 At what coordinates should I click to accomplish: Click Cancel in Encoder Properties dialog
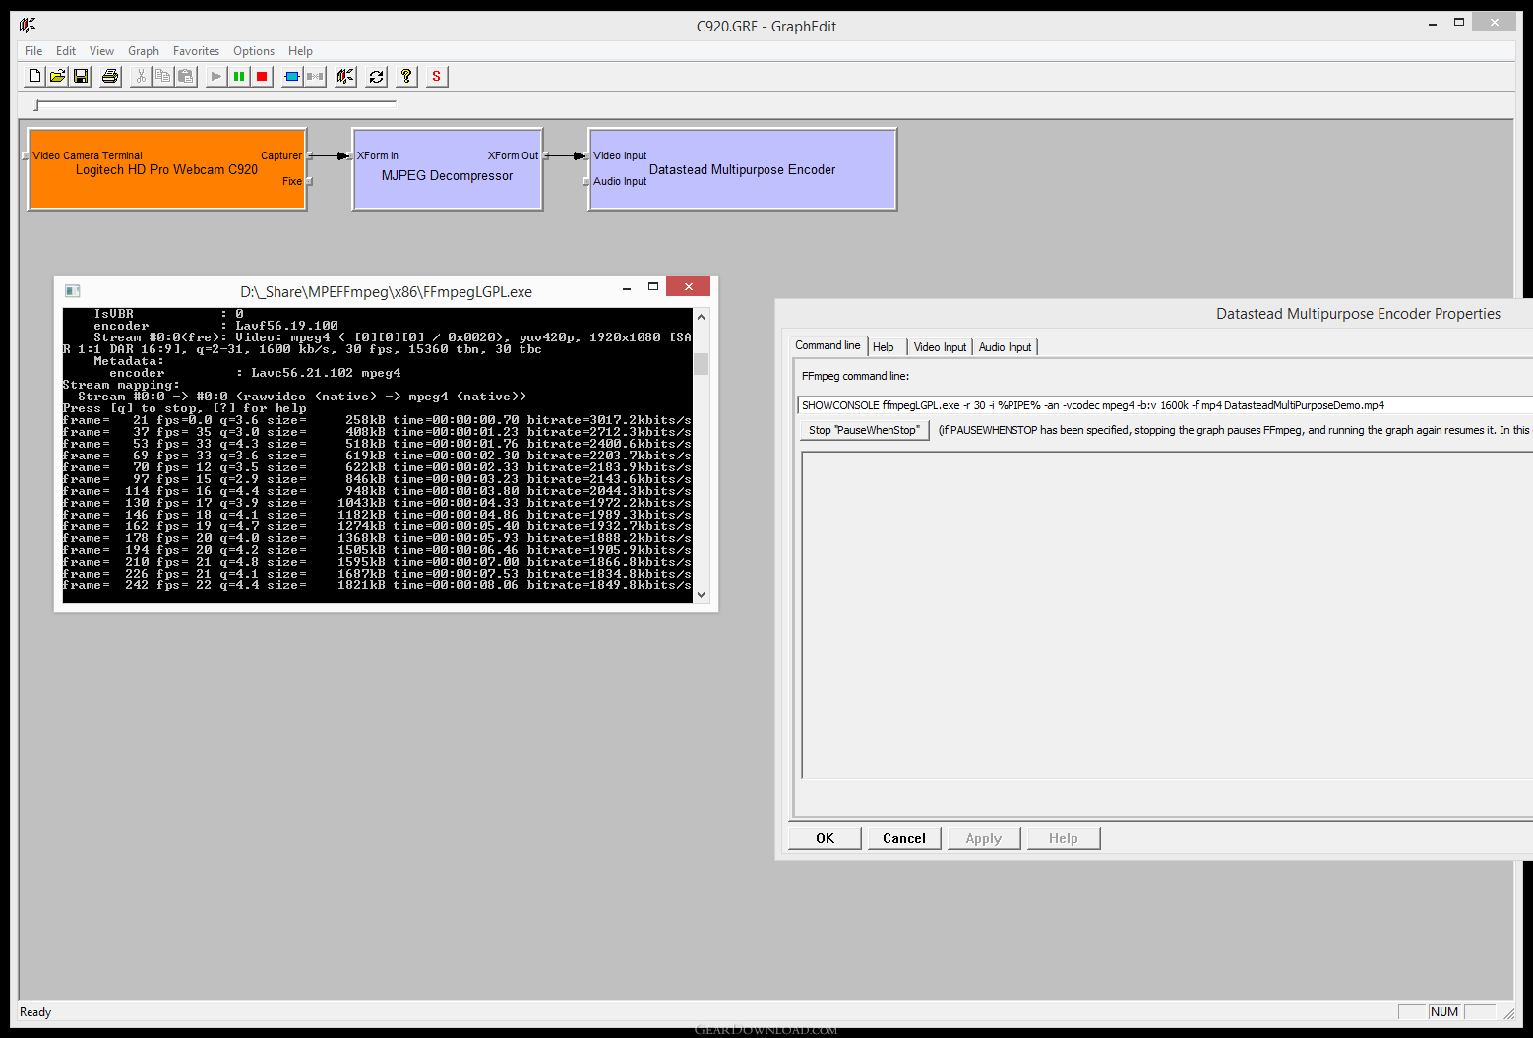[x=904, y=838]
